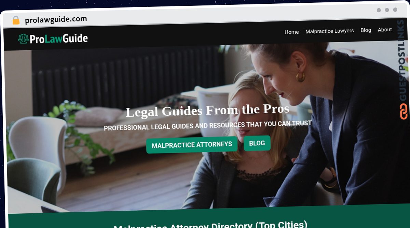Image resolution: width=410 pixels, height=228 pixels.
Task: Go to Blog in the top navigation
Action: 366,30
